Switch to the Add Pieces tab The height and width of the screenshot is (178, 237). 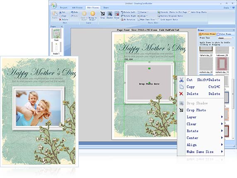(x=77, y=7)
